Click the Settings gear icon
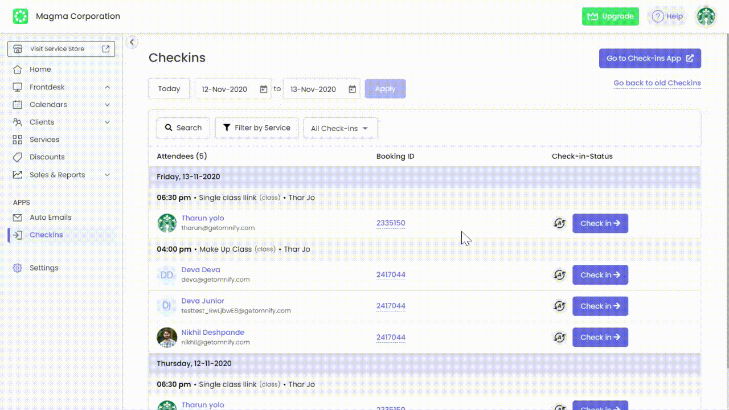The width and height of the screenshot is (729, 410). (18, 268)
